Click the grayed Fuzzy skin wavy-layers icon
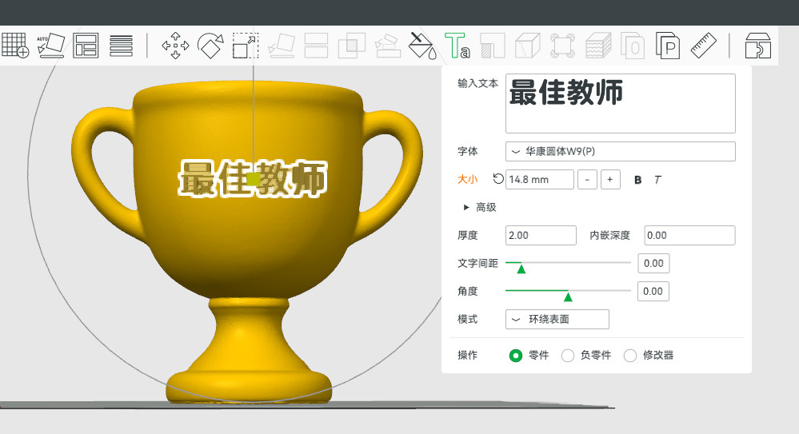Screen dimensions: 799x434 click(x=598, y=46)
